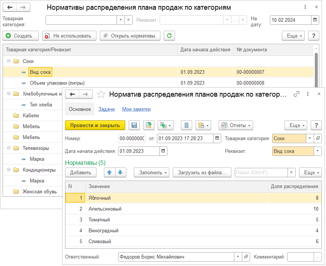
Task: Star the document as favorite
Action: click(101, 94)
